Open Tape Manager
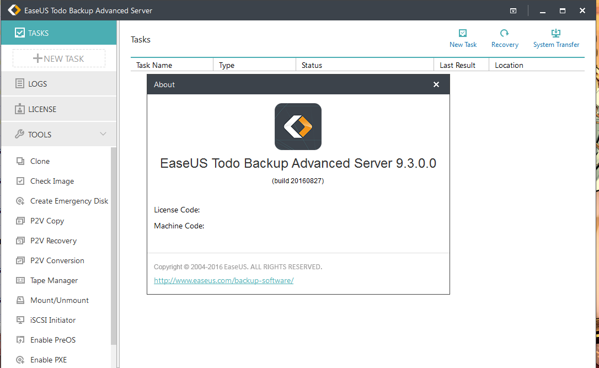Image resolution: width=599 pixels, height=368 pixels. tap(54, 280)
